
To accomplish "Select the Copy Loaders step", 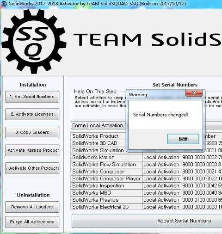I will tap(32, 132).
